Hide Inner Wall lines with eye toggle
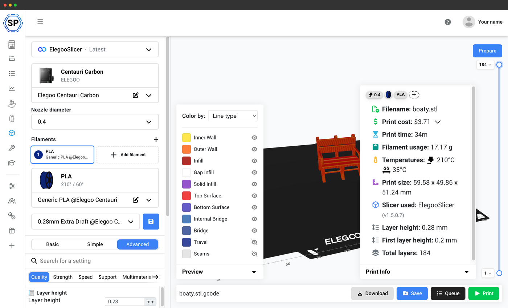The width and height of the screenshot is (508, 308). point(254,138)
